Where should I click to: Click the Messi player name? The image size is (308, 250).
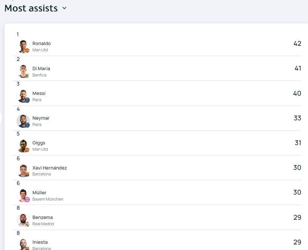click(x=39, y=93)
